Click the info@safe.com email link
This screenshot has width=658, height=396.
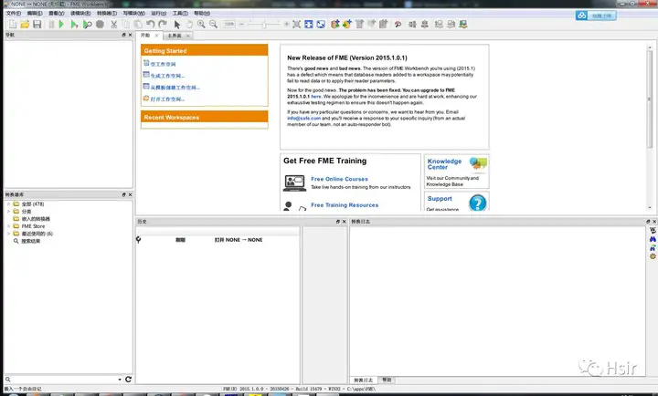coord(303,119)
